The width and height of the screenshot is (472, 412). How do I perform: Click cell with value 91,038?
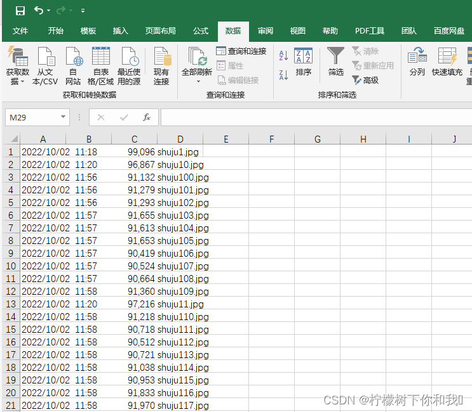134,367
